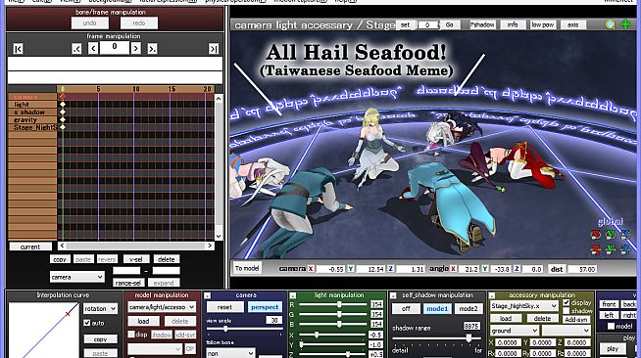The image size is (641, 358).
Task: Click the green viewport move cross icon
Action: pyautogui.click(x=626, y=24)
